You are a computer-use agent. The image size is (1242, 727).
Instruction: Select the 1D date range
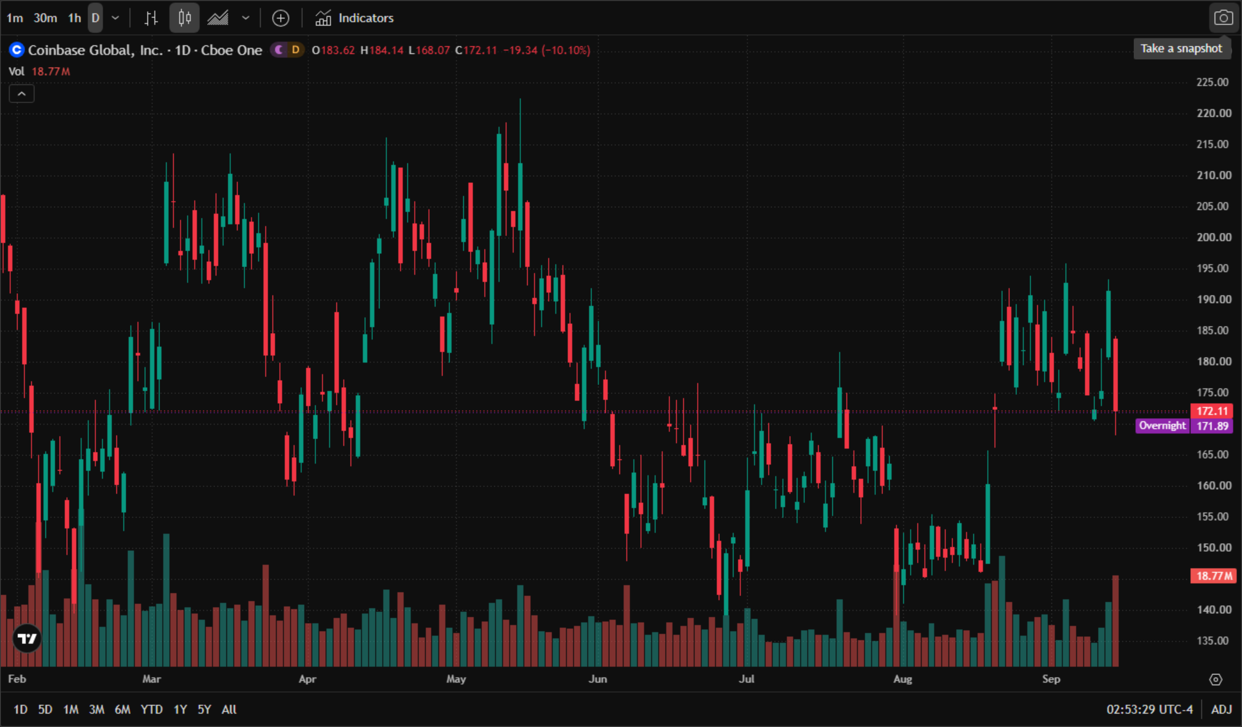pos(20,709)
